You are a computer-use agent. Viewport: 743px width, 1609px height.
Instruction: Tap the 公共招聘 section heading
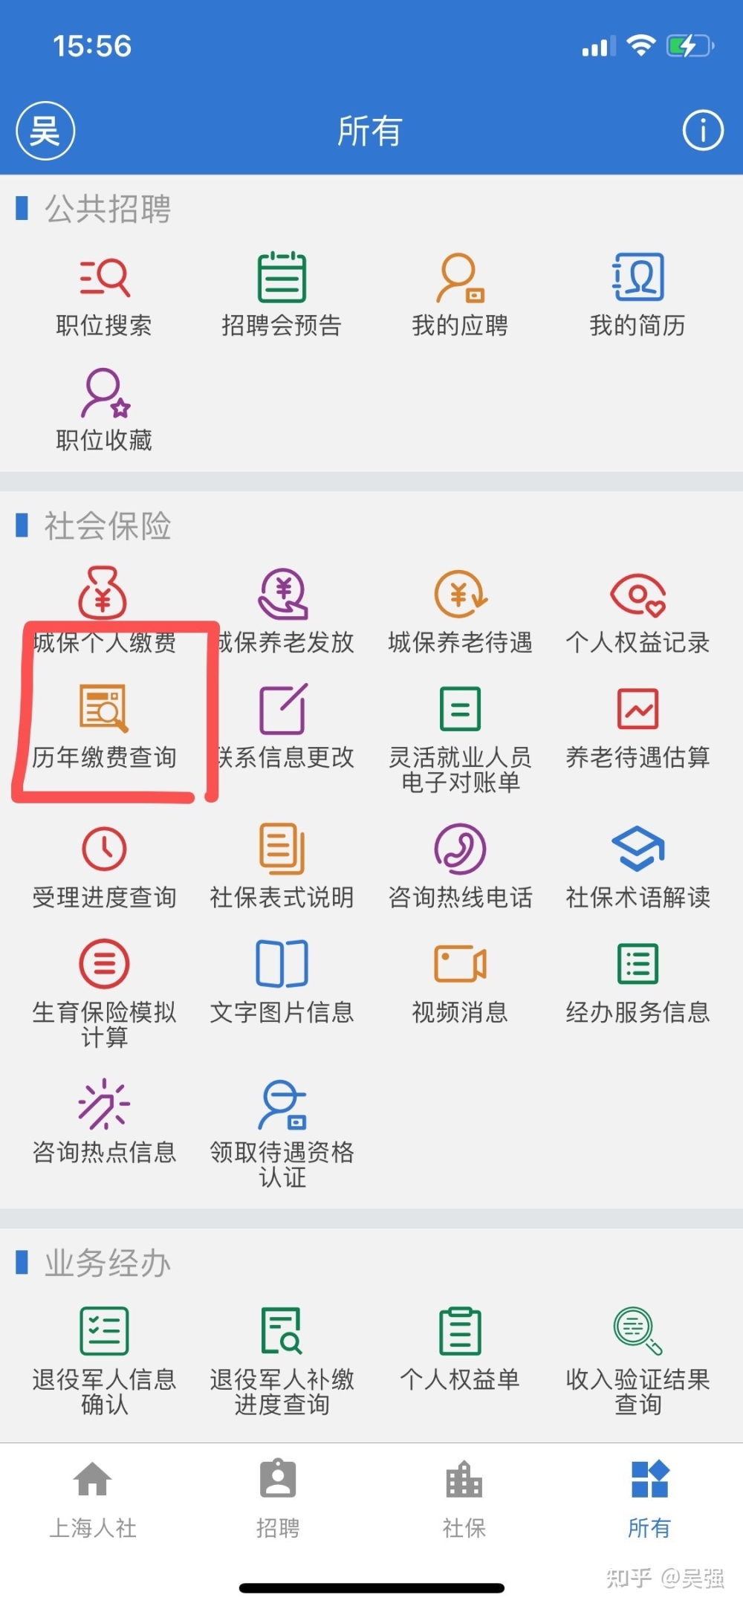click(108, 209)
